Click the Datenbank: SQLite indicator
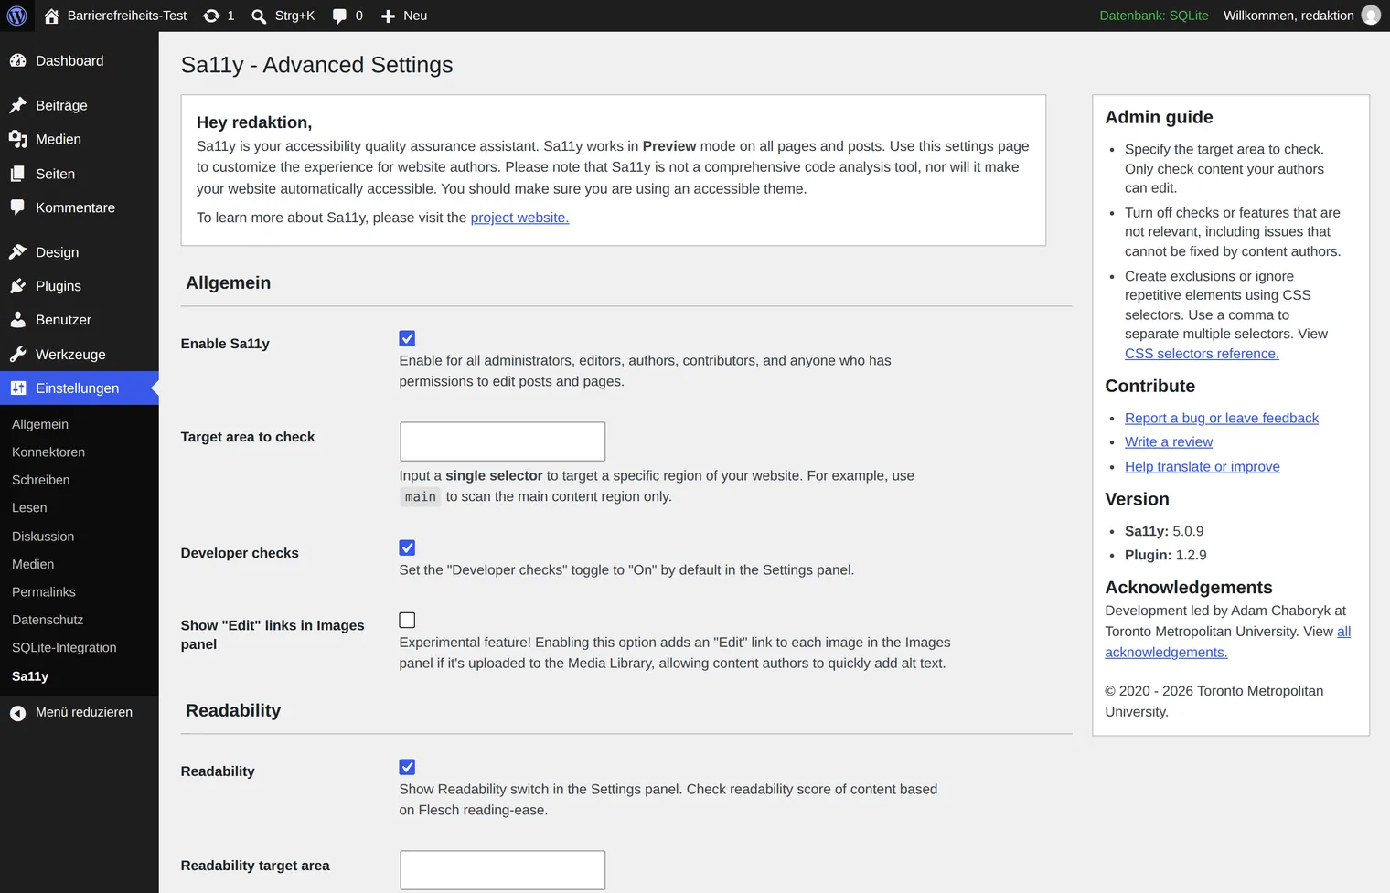1390x893 pixels. (x=1154, y=16)
